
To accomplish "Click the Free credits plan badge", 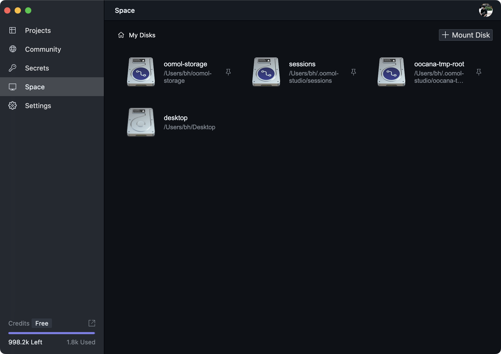I will click(42, 323).
